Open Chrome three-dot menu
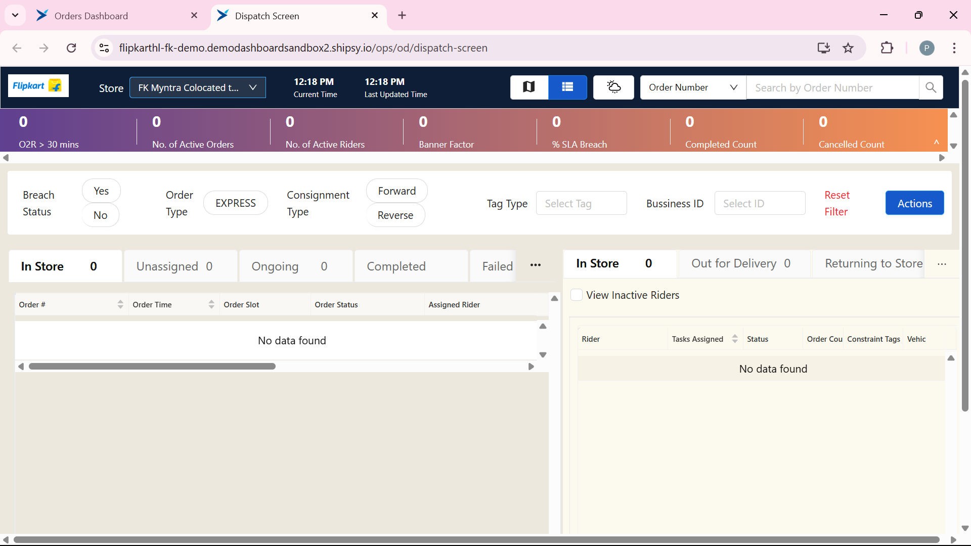Screen dimensions: 971x546 click(954, 48)
